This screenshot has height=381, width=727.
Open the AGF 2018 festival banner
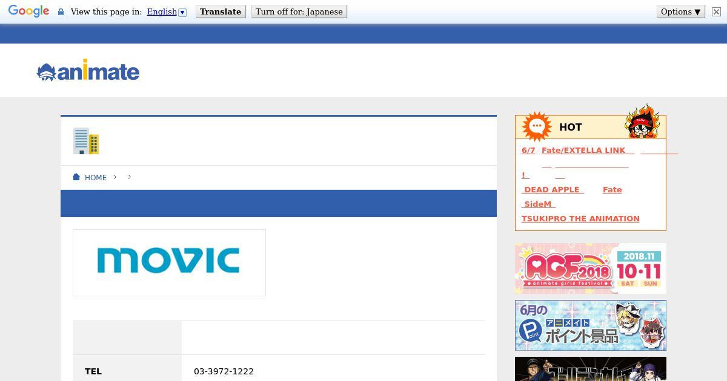(x=591, y=269)
